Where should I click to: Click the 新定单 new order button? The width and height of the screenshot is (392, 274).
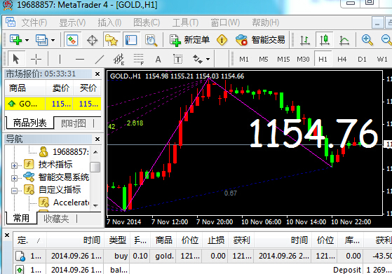click(190, 40)
